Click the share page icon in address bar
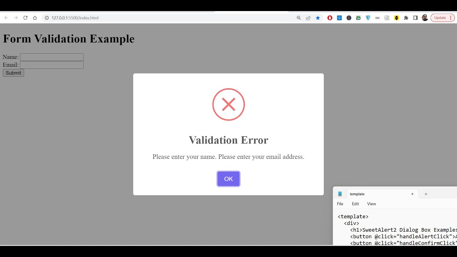This screenshot has height=257, width=457. coord(308,18)
